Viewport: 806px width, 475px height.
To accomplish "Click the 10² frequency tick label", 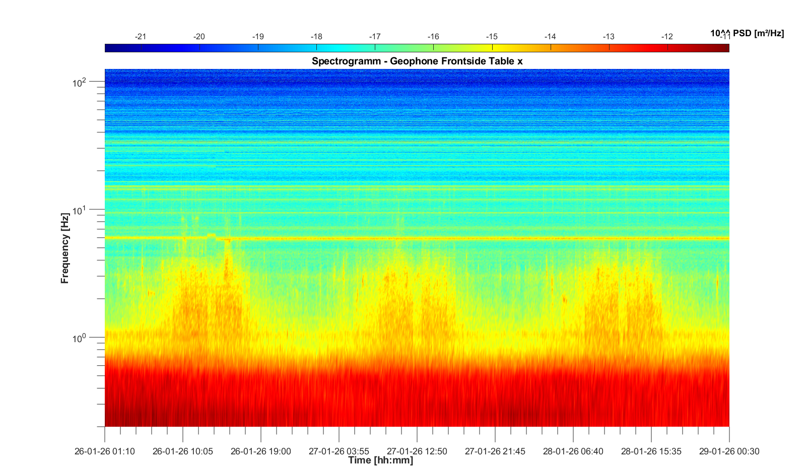I will pos(80,82).
